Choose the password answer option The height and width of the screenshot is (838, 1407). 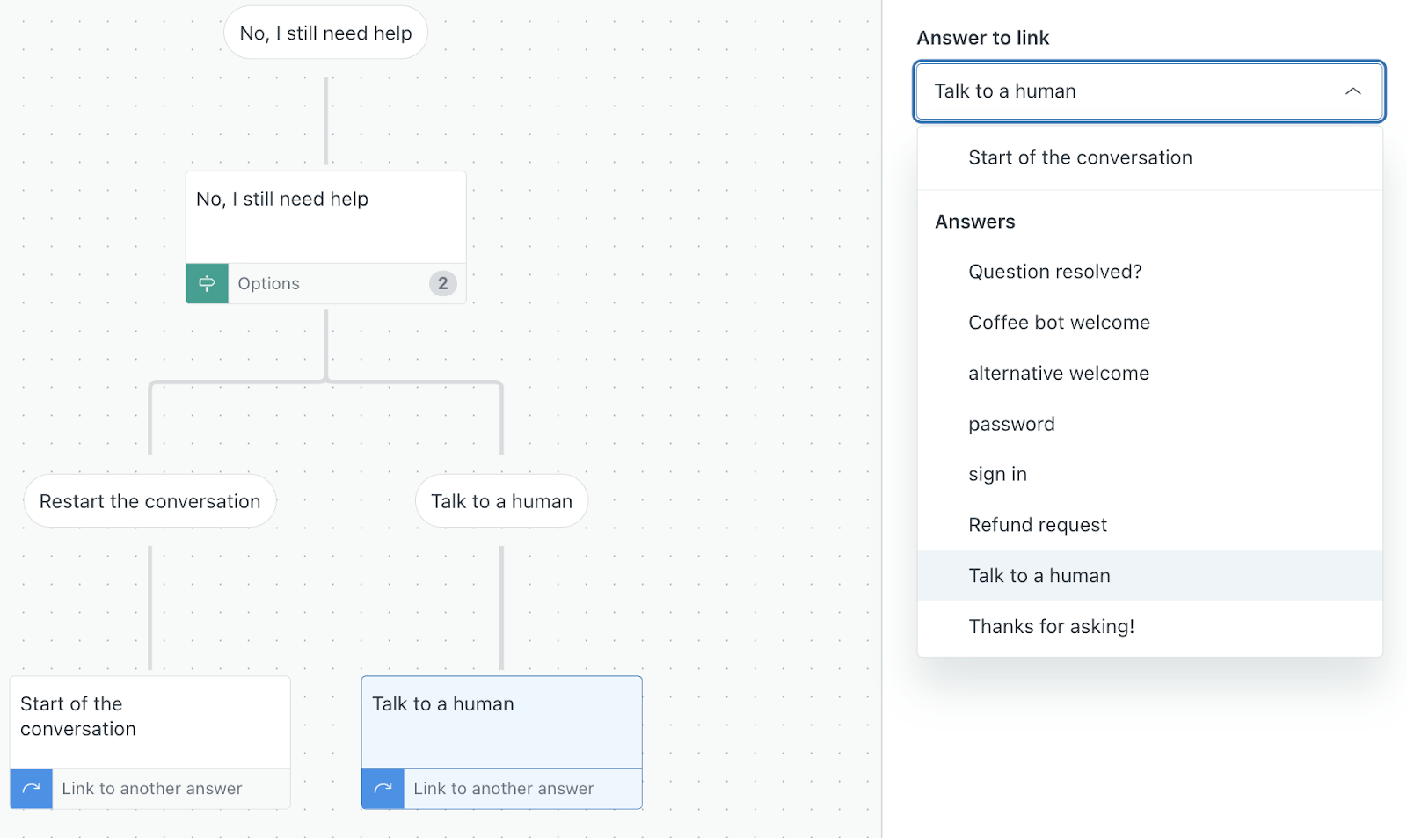(1011, 424)
